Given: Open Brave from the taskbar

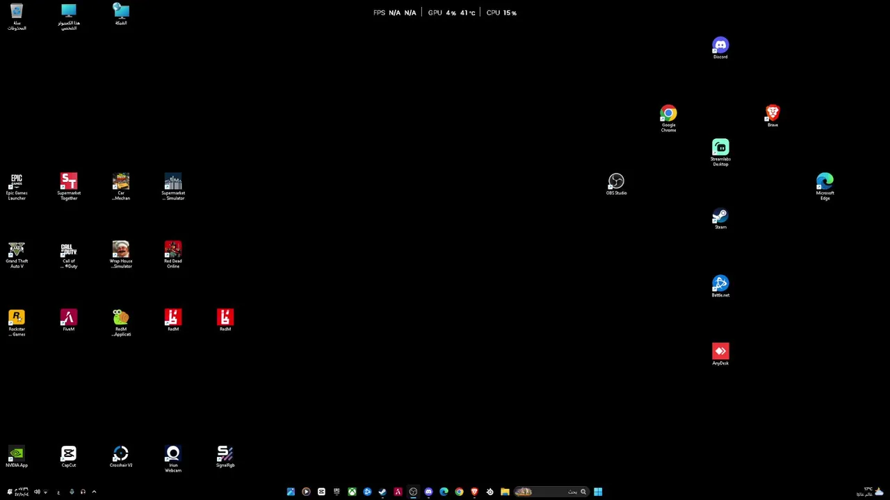Looking at the screenshot, I should click(474, 492).
